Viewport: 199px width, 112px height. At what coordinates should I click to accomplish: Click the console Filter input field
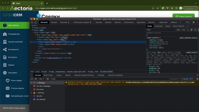point(110,79)
